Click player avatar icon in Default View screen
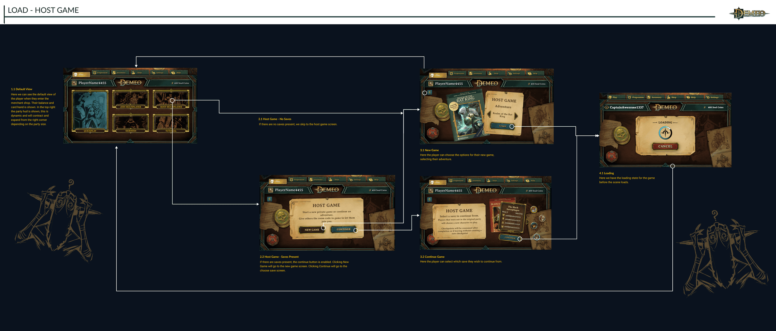Viewport: 776px width, 331px height. click(x=74, y=83)
